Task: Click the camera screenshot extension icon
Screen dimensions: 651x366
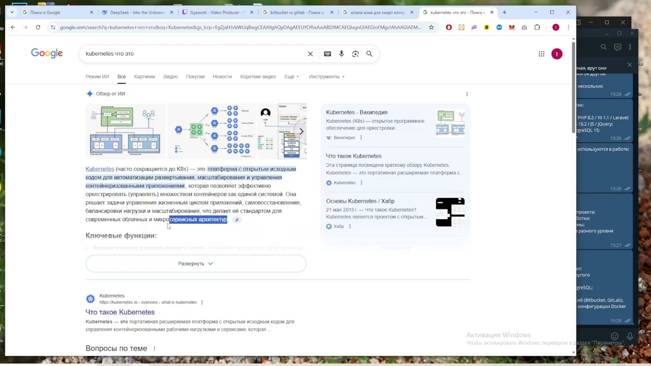Action: click(524, 27)
